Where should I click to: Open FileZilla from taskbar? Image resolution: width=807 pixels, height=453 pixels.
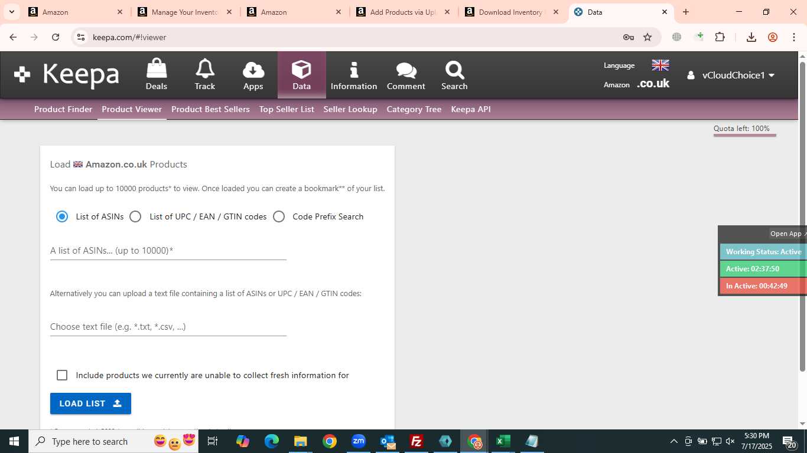coord(416,441)
